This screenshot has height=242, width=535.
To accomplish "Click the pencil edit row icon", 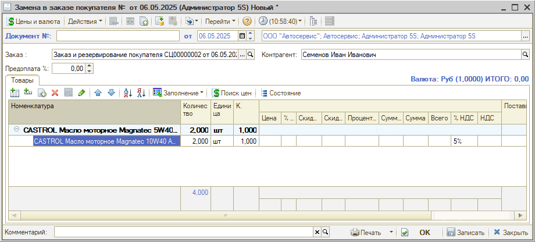I will [82, 93].
